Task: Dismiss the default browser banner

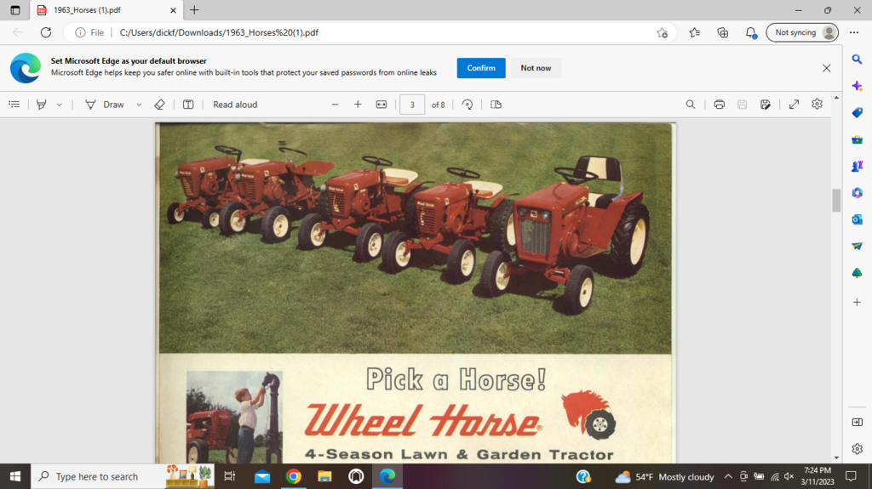Action: click(x=826, y=68)
